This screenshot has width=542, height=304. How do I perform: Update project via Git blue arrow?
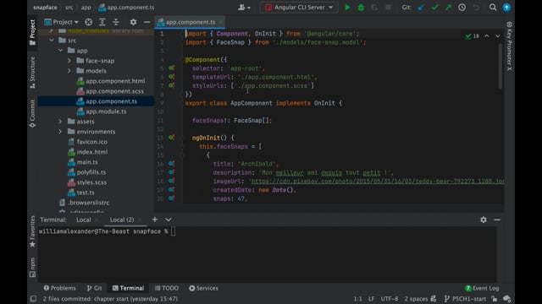pyautogui.click(x=421, y=8)
